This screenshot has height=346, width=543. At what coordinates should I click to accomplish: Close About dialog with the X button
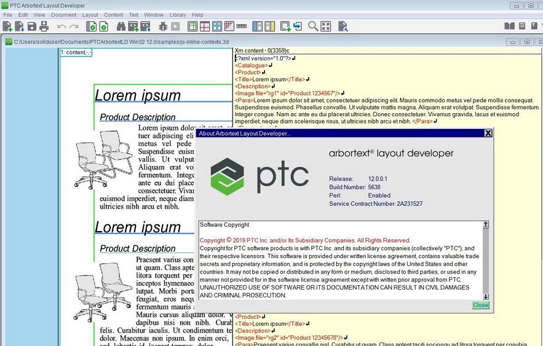tap(488, 133)
